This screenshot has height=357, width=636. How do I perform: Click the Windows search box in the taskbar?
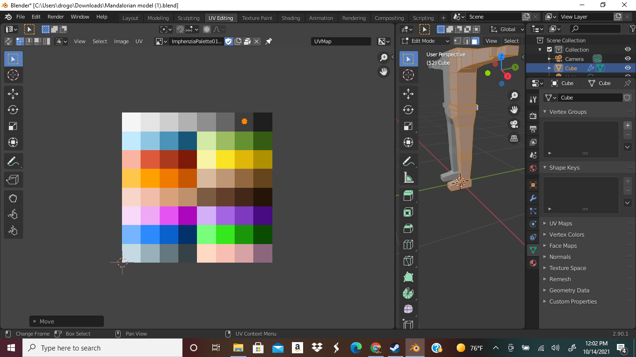(x=102, y=348)
